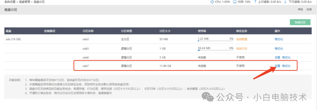
Task: Click the 主分区 type cell
Action: coord(125,39)
